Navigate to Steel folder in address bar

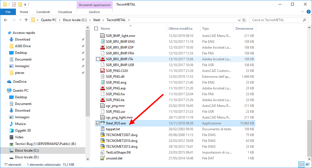[96, 20]
